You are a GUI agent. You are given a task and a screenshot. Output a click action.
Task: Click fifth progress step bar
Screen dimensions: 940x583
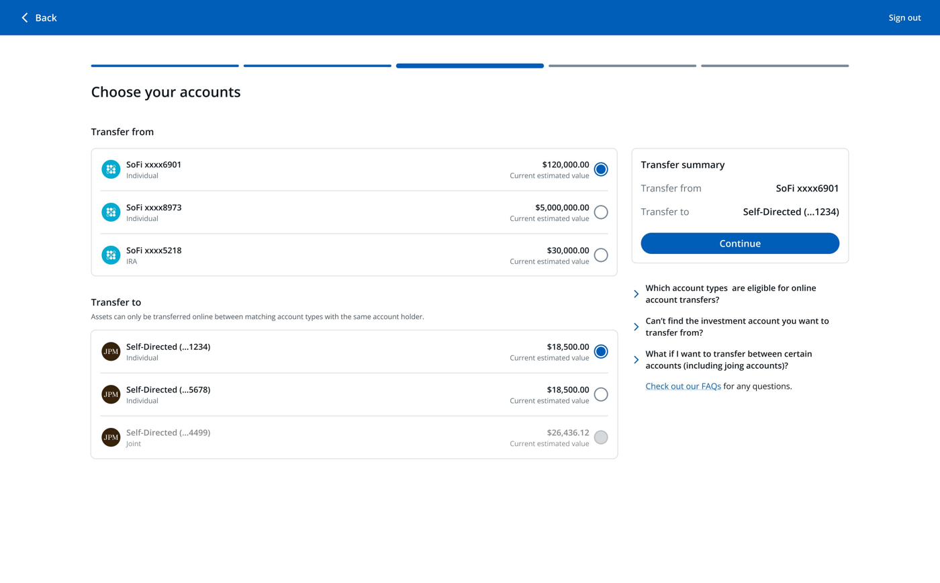point(775,66)
